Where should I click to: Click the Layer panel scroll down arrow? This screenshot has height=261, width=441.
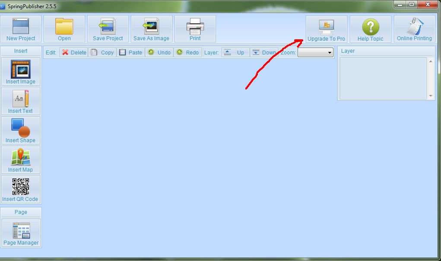[431, 96]
